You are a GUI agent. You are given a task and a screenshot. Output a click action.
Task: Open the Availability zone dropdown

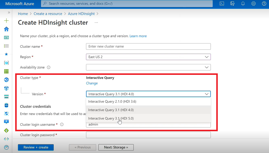coord(148,67)
